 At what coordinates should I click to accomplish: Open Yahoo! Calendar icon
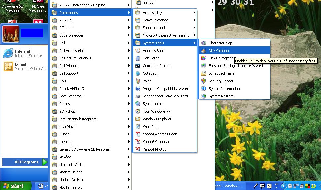coord(138,142)
